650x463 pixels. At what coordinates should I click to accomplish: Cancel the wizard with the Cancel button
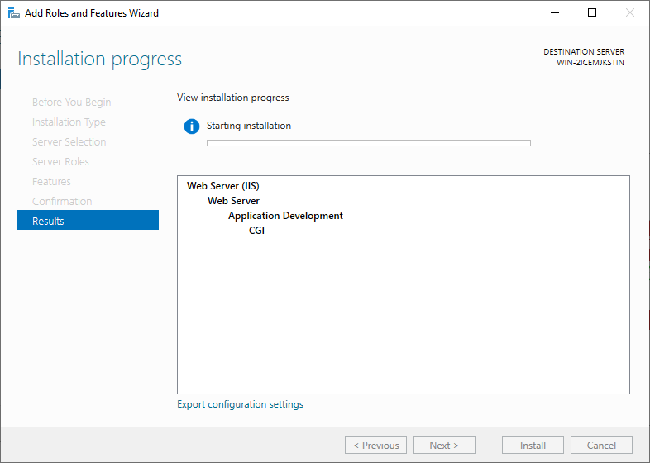pos(601,445)
